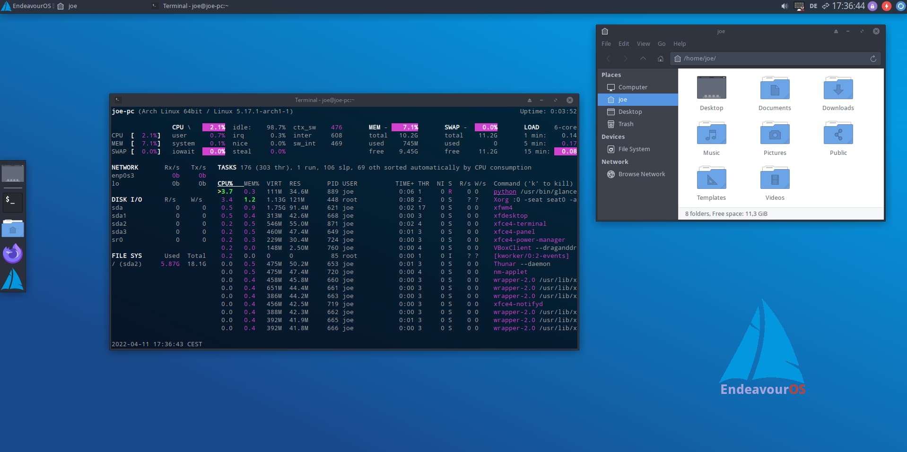Select the Desktop folder icon

711,94
